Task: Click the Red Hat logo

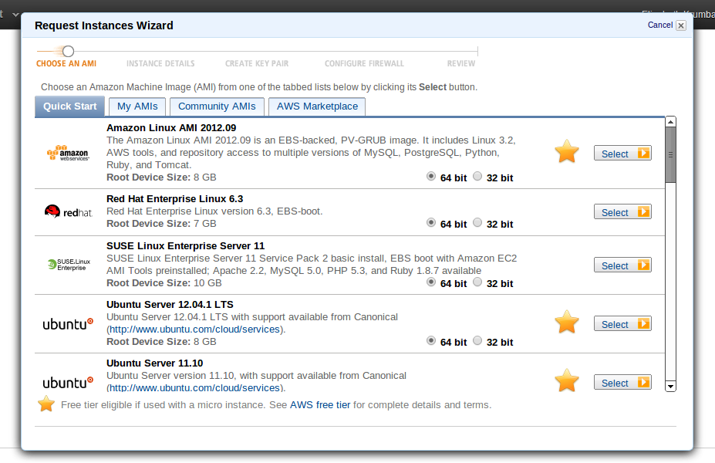Action: pos(69,211)
